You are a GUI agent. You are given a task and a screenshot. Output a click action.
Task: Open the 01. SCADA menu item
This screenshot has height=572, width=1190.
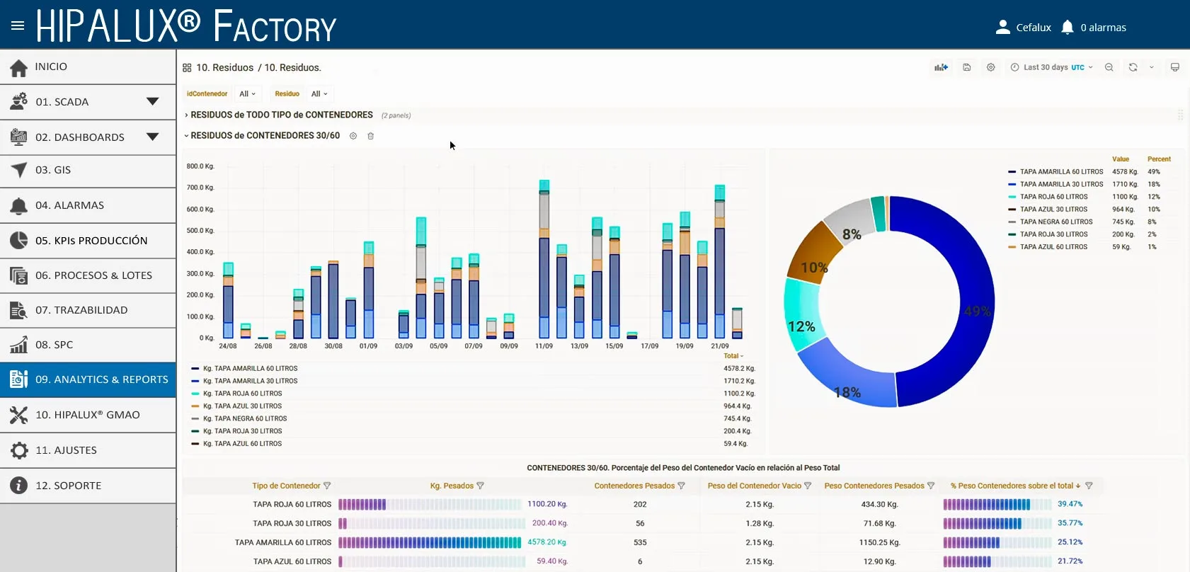pos(88,102)
